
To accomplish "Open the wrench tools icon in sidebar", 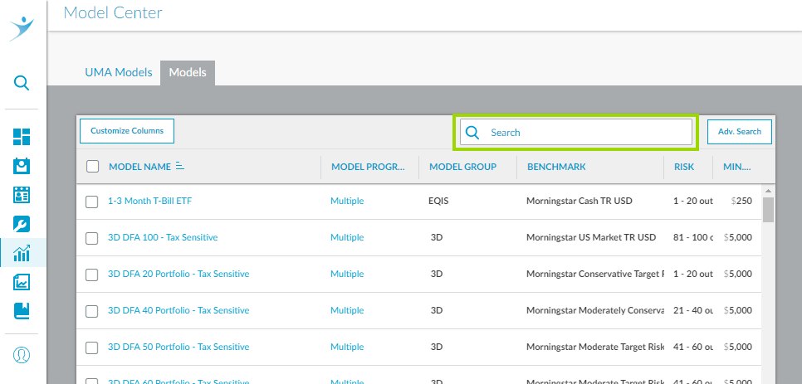I will pos(22,224).
